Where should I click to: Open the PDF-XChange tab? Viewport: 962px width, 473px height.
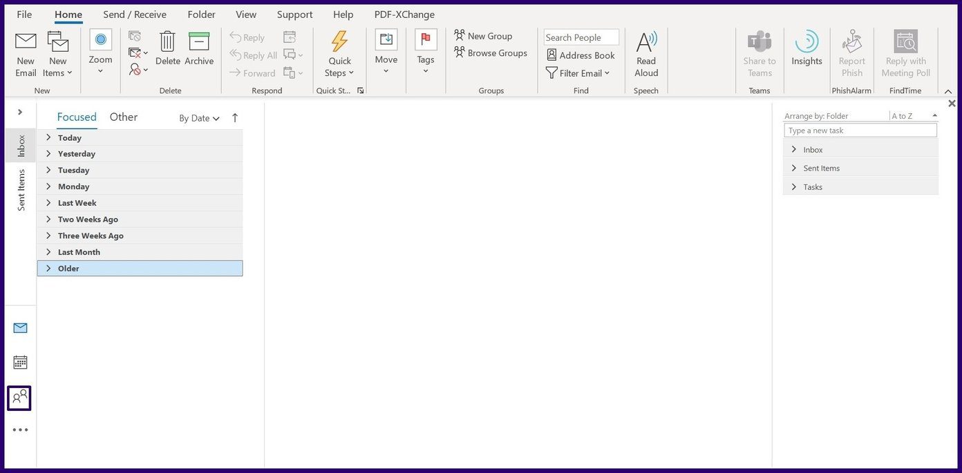pos(404,15)
